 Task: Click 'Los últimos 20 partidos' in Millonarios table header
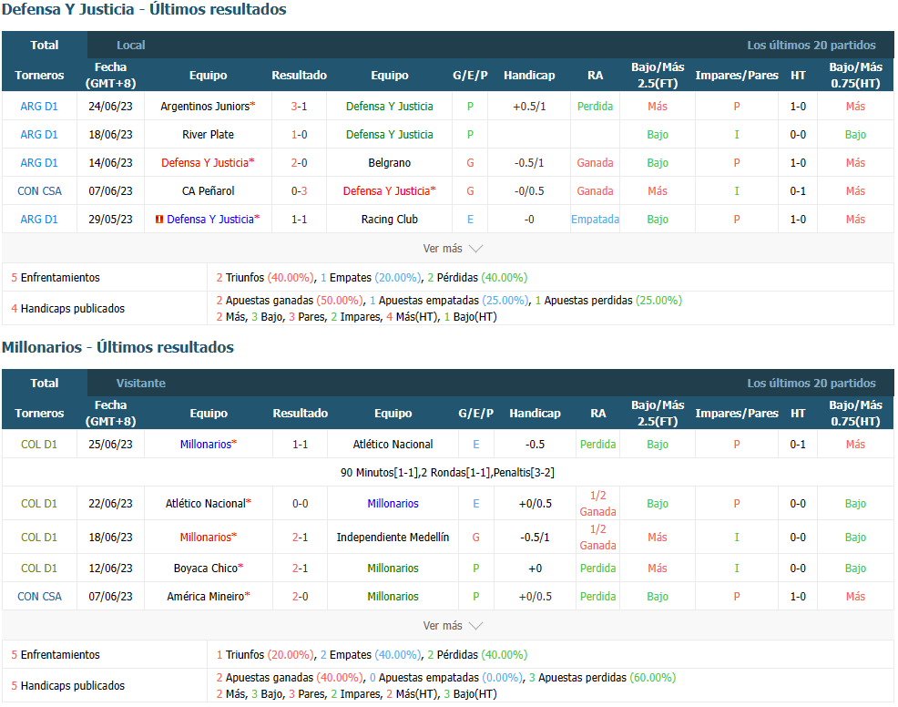(811, 383)
